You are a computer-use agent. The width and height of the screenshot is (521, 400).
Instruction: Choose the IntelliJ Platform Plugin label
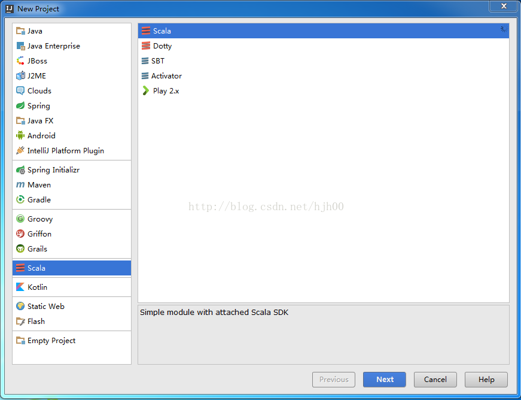[x=66, y=151]
